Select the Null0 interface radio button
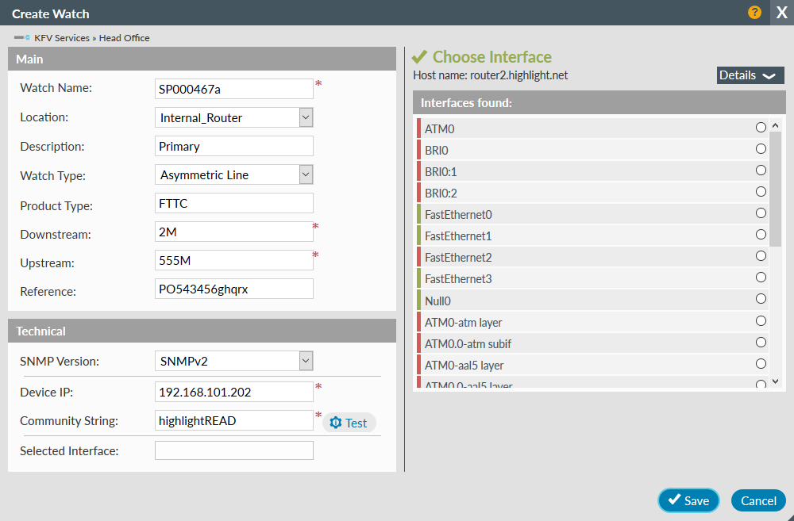Image resolution: width=794 pixels, height=521 pixels. coord(761,299)
